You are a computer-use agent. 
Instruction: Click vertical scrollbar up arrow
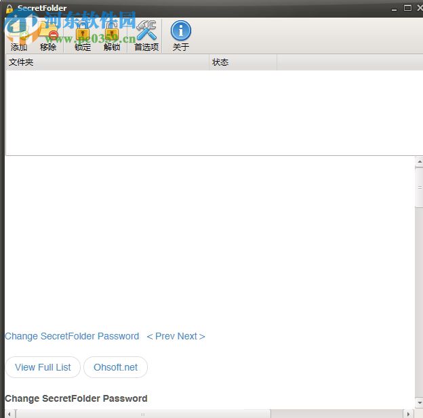point(419,161)
